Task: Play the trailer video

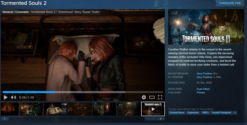Action: click(6, 97)
